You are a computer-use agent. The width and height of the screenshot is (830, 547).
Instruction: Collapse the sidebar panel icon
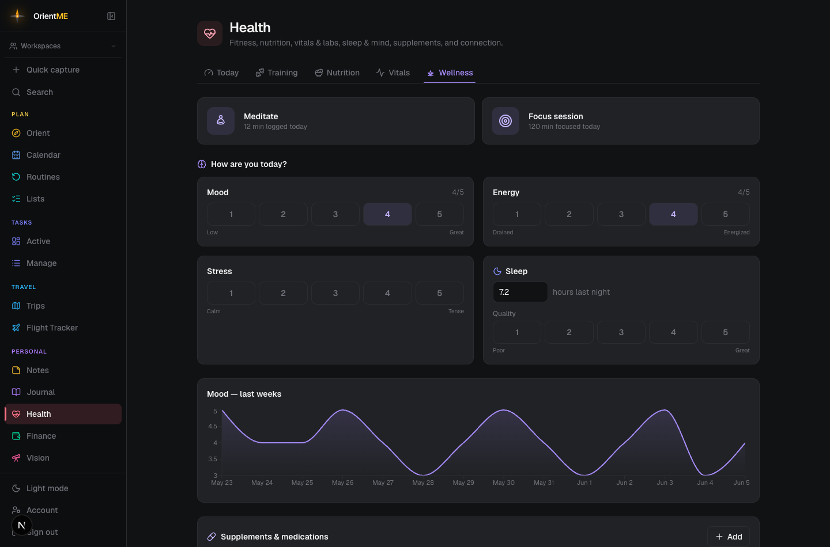111,16
